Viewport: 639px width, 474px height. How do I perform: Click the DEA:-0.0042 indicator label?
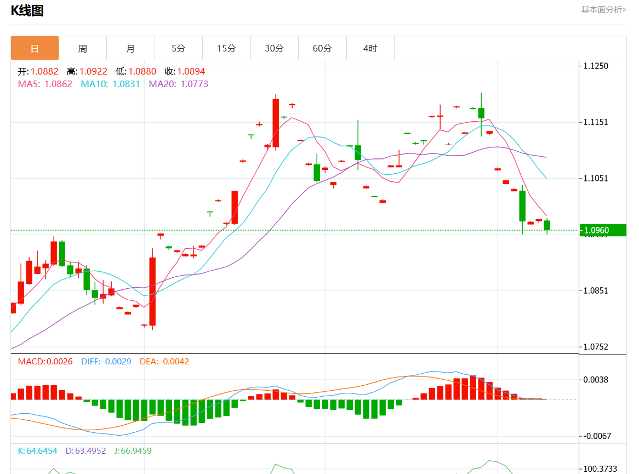click(x=164, y=362)
